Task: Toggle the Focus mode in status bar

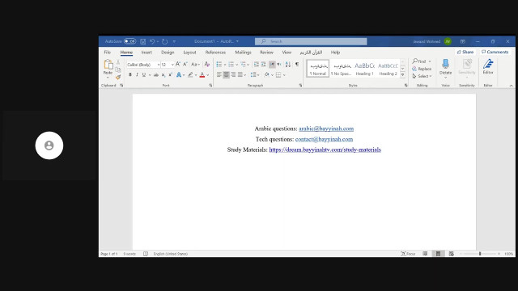Action: click(408, 254)
